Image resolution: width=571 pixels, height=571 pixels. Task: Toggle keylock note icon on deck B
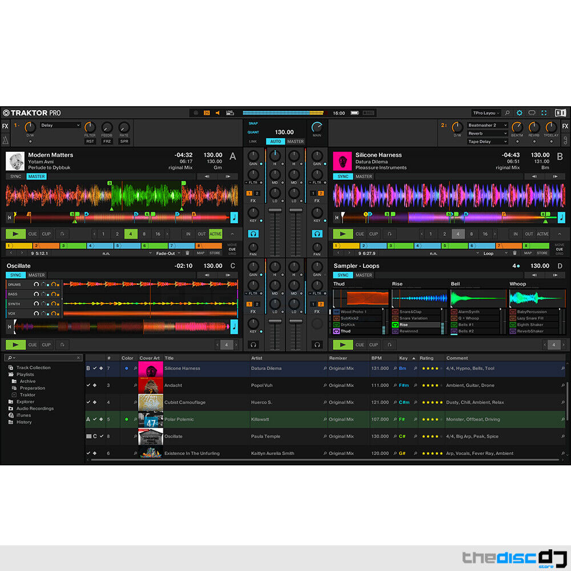(x=561, y=218)
